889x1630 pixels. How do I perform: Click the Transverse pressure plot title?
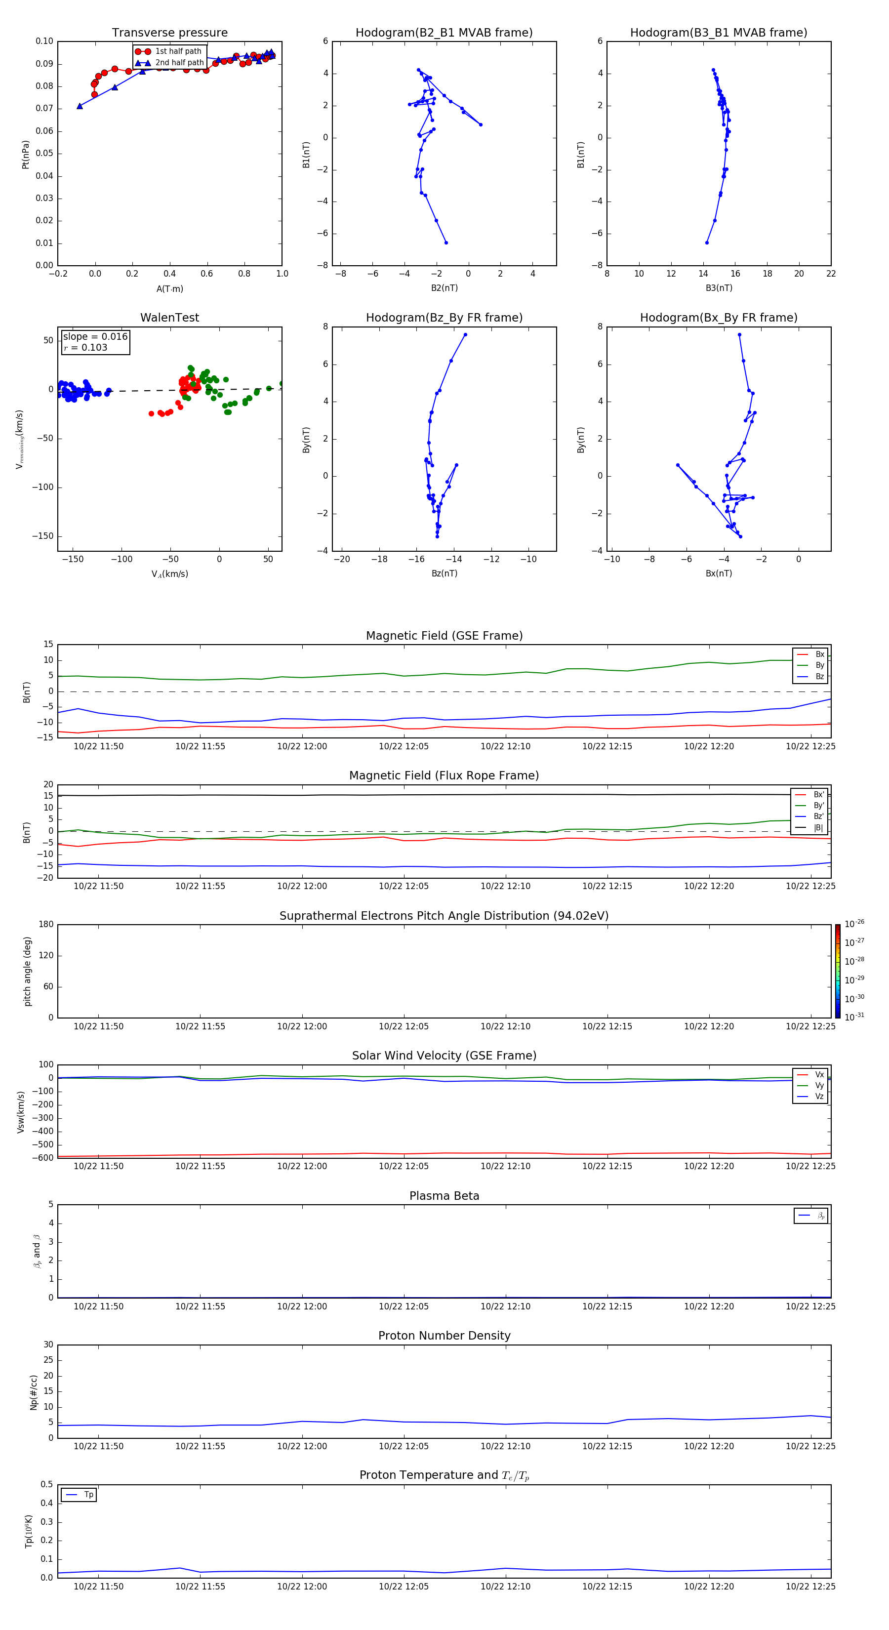(169, 33)
